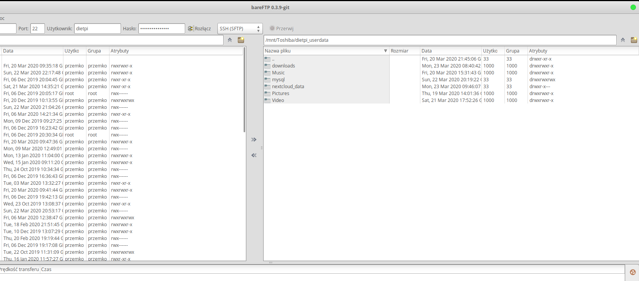
Task: Open the SSH (SFTP) protocol dropdown
Action: 240,29
